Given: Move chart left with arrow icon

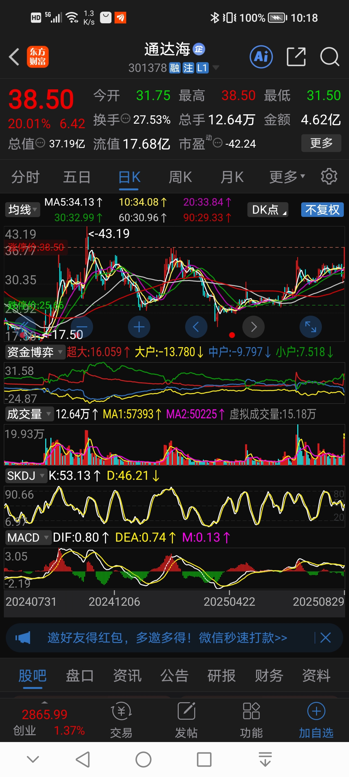Looking at the screenshot, I should 196,327.
